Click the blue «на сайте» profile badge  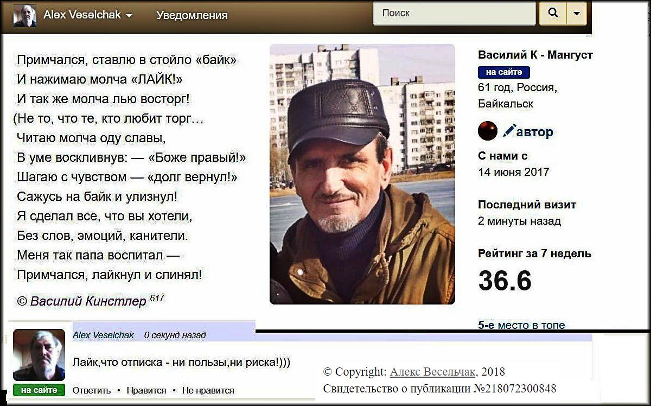click(x=503, y=72)
